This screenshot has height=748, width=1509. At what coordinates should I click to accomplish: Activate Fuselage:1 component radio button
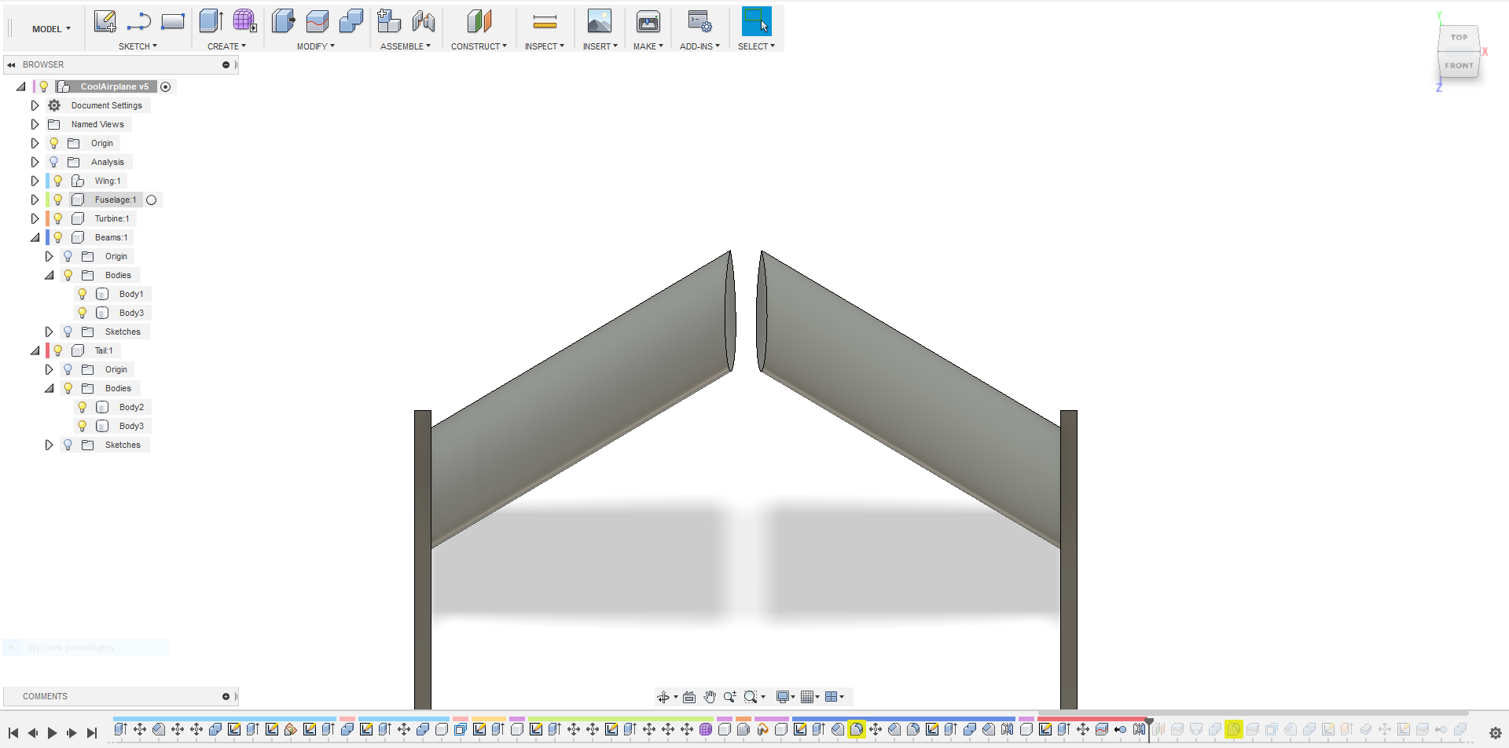tap(152, 200)
